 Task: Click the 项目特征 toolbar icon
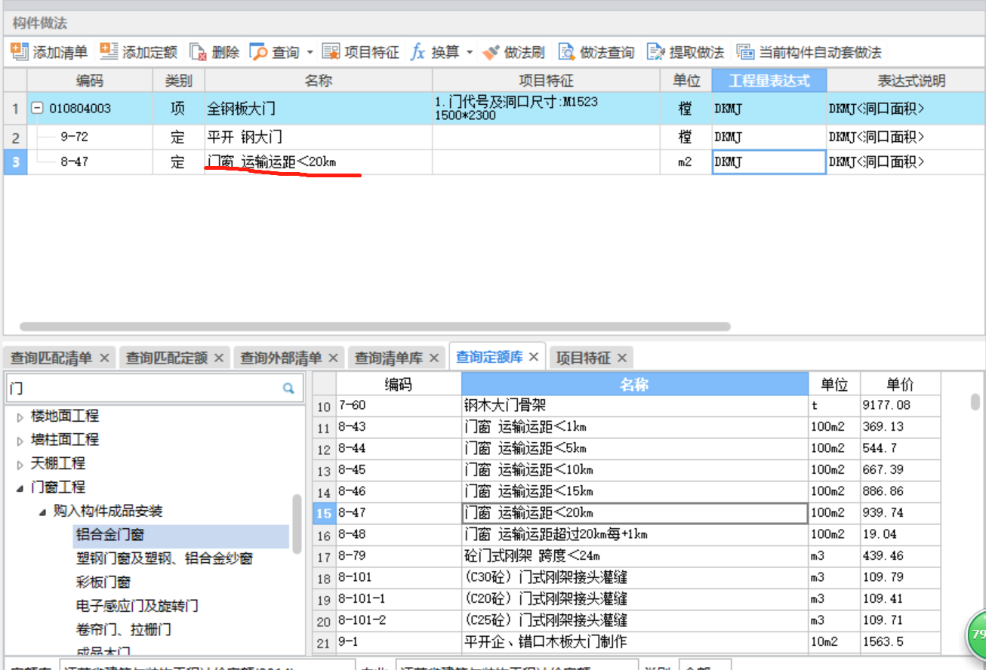331,52
